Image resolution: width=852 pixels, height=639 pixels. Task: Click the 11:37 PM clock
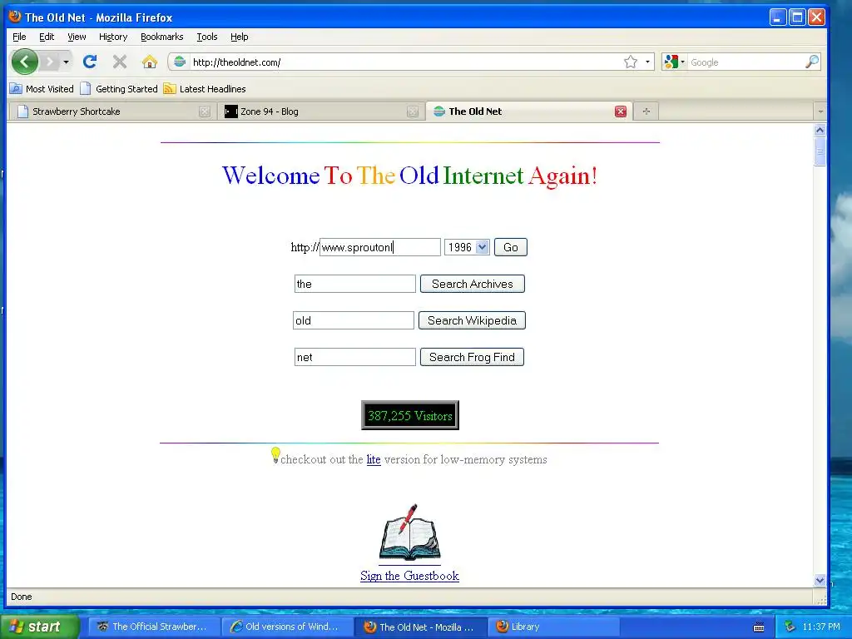coord(821,627)
